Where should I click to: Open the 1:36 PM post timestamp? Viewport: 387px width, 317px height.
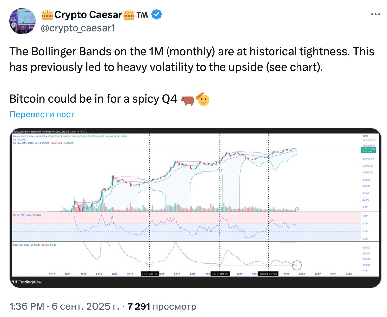click(x=27, y=306)
